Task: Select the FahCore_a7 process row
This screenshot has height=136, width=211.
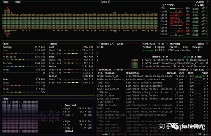Action: pyautogui.click(x=153, y=76)
